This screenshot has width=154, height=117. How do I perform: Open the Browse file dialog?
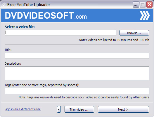tap(134, 33)
